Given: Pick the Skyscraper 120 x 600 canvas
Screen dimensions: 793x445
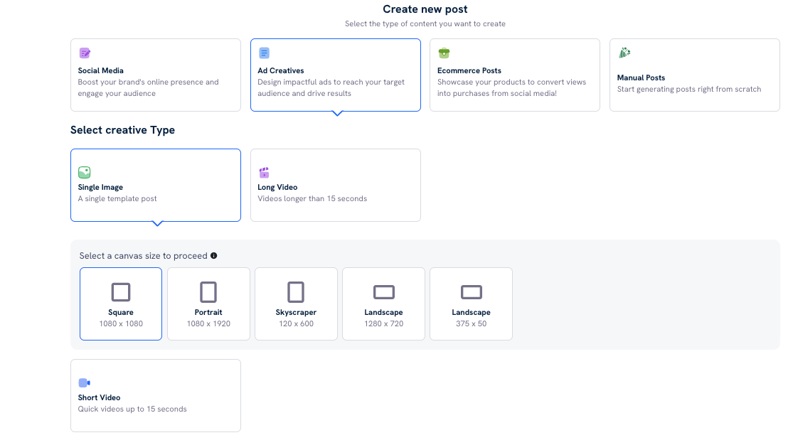Looking at the screenshot, I should (296, 304).
